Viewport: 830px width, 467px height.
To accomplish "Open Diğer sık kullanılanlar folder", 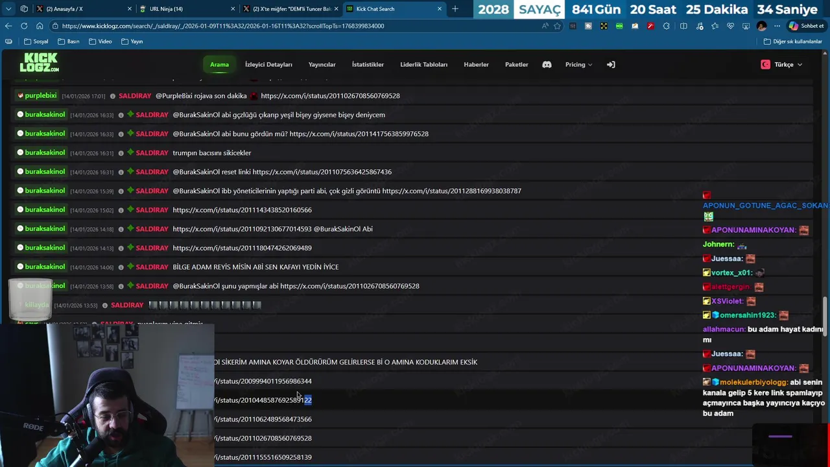I will pos(793,42).
